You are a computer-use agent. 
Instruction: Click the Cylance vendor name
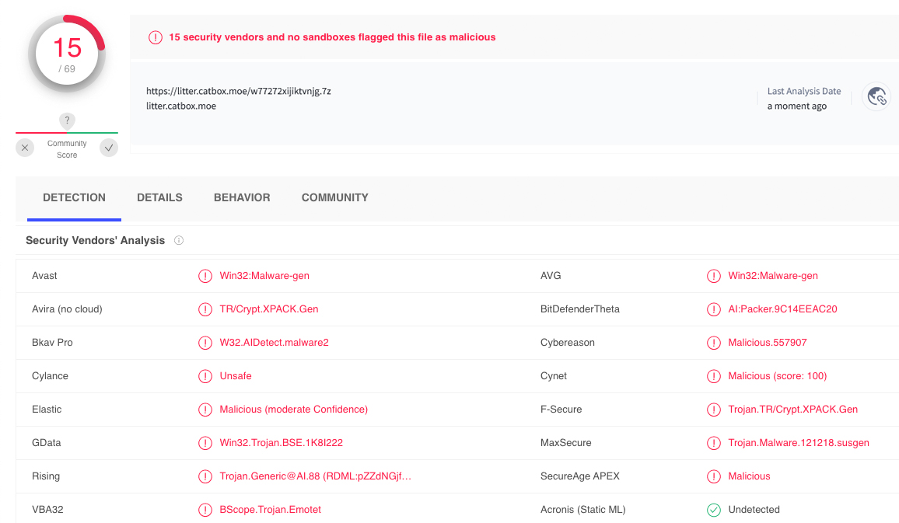tap(50, 376)
